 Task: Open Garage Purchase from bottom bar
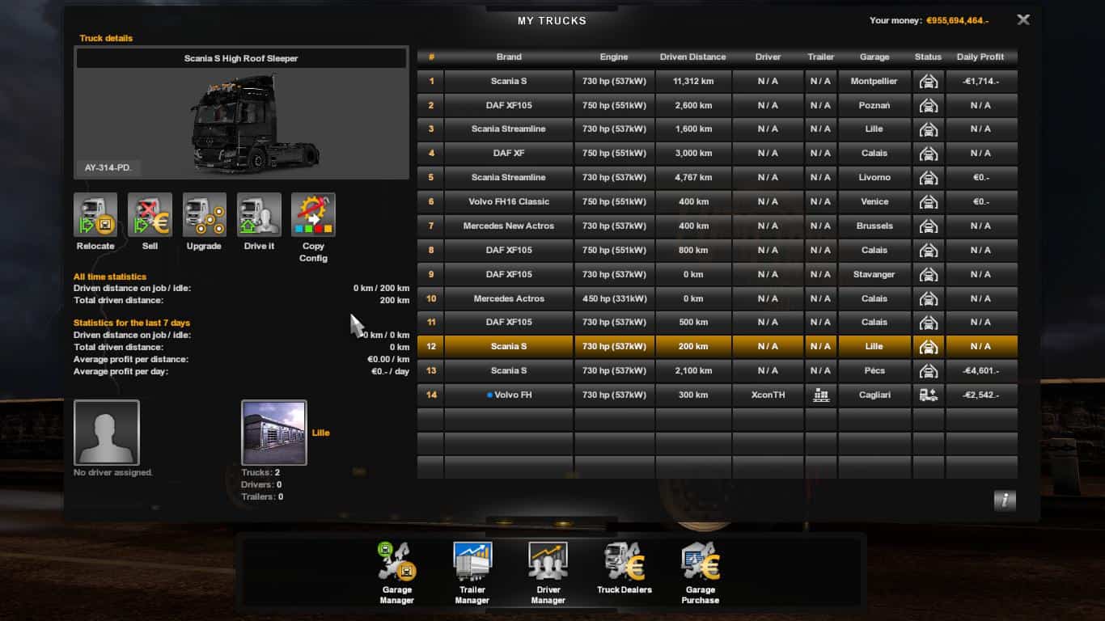click(700, 564)
